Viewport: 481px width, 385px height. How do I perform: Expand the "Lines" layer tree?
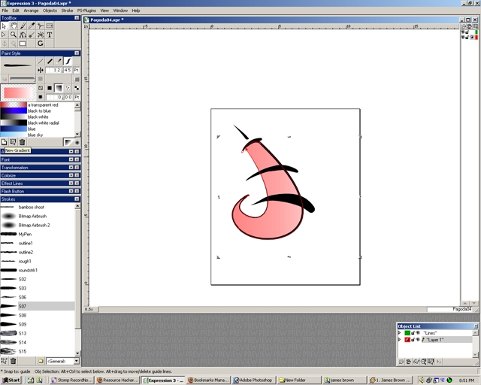(x=399, y=333)
